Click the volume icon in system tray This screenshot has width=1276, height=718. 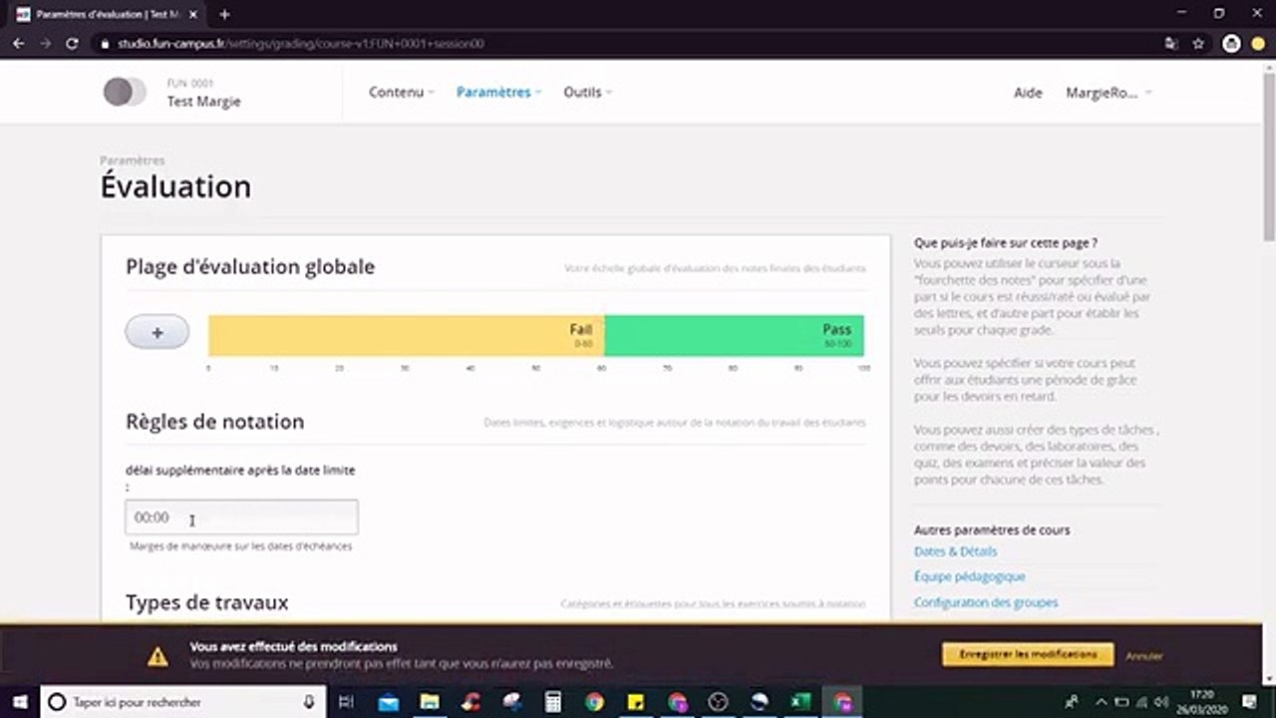point(1161,702)
